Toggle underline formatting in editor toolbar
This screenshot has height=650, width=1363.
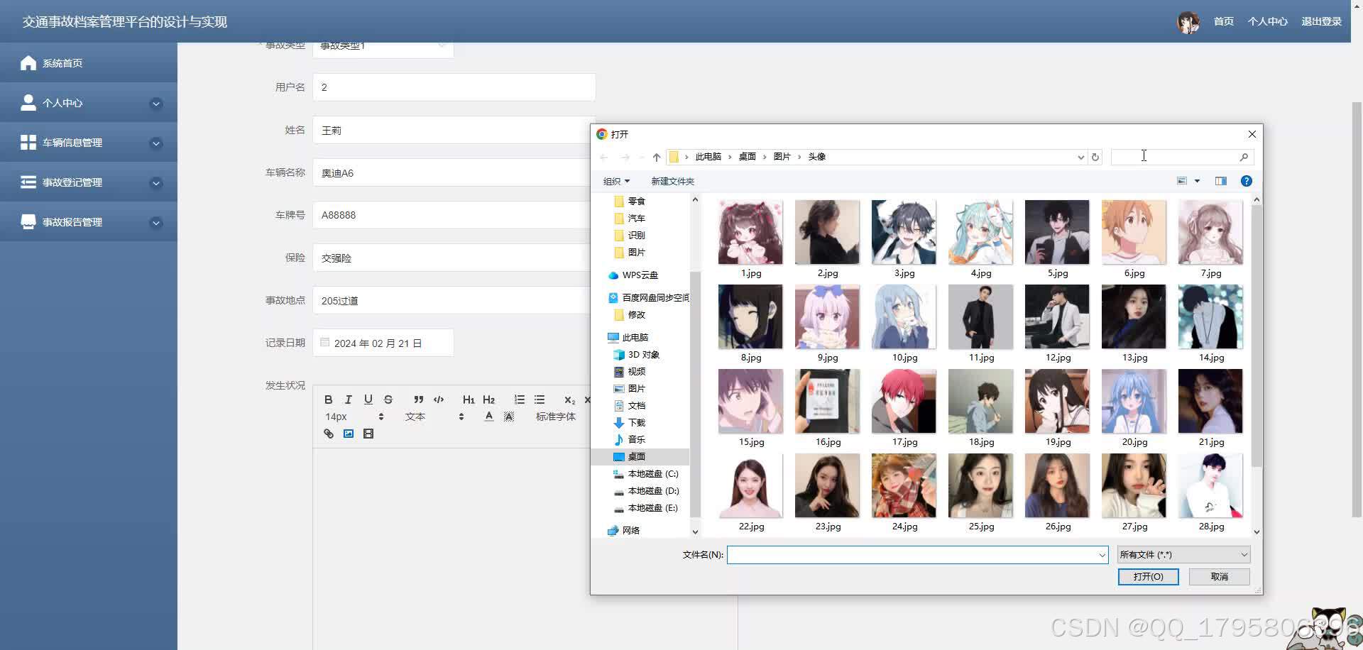[x=368, y=400]
